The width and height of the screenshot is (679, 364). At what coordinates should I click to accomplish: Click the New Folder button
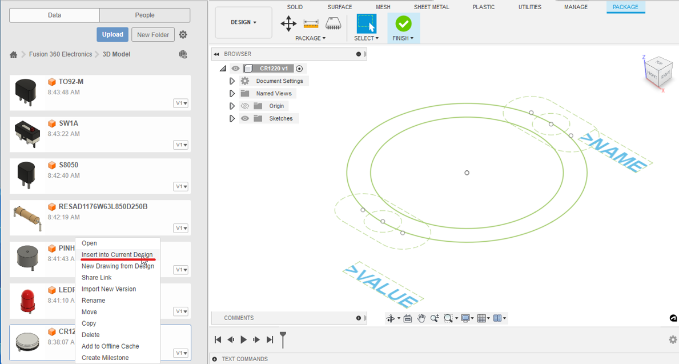(153, 35)
